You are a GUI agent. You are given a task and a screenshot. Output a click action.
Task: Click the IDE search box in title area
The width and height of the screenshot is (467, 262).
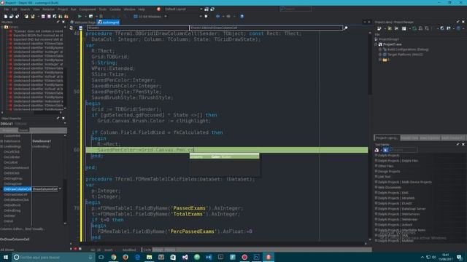pos(296,9)
